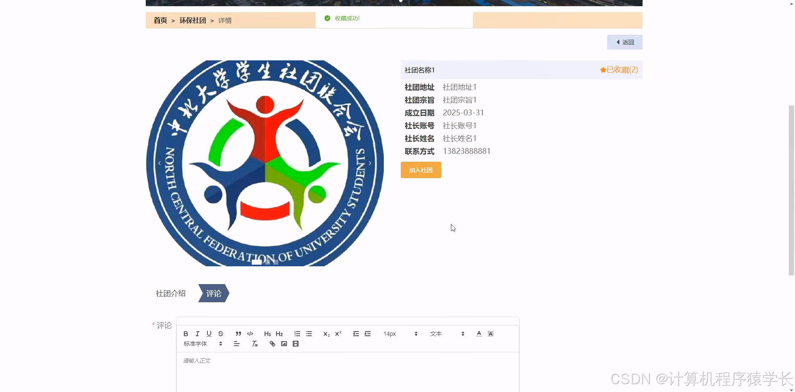The image size is (795, 392).
Task: Click the 加入社团 button
Action: [x=421, y=170]
